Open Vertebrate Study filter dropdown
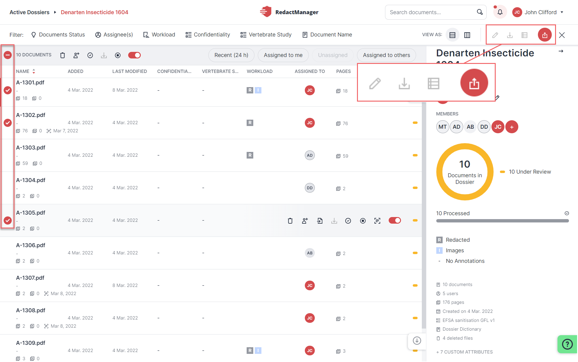 pyautogui.click(x=266, y=35)
